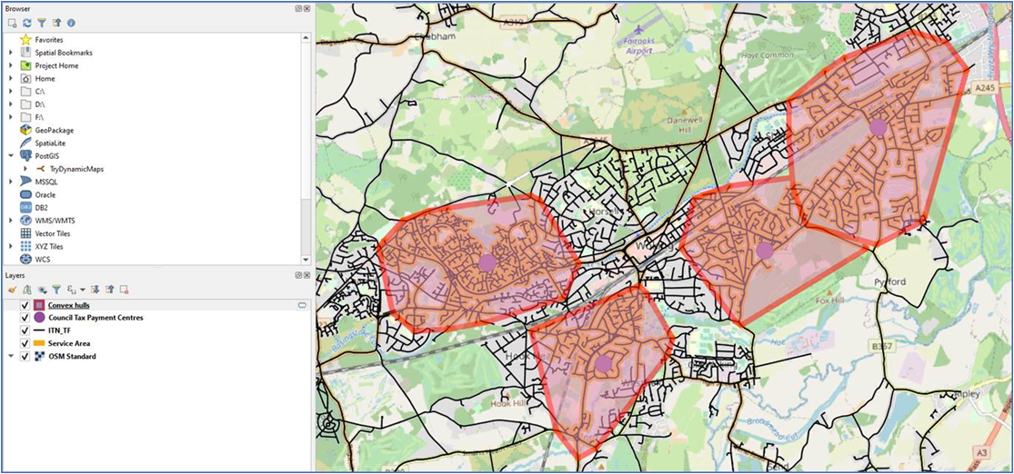Refresh the Browser panel
This screenshot has width=1014, height=474.
pos(27,22)
